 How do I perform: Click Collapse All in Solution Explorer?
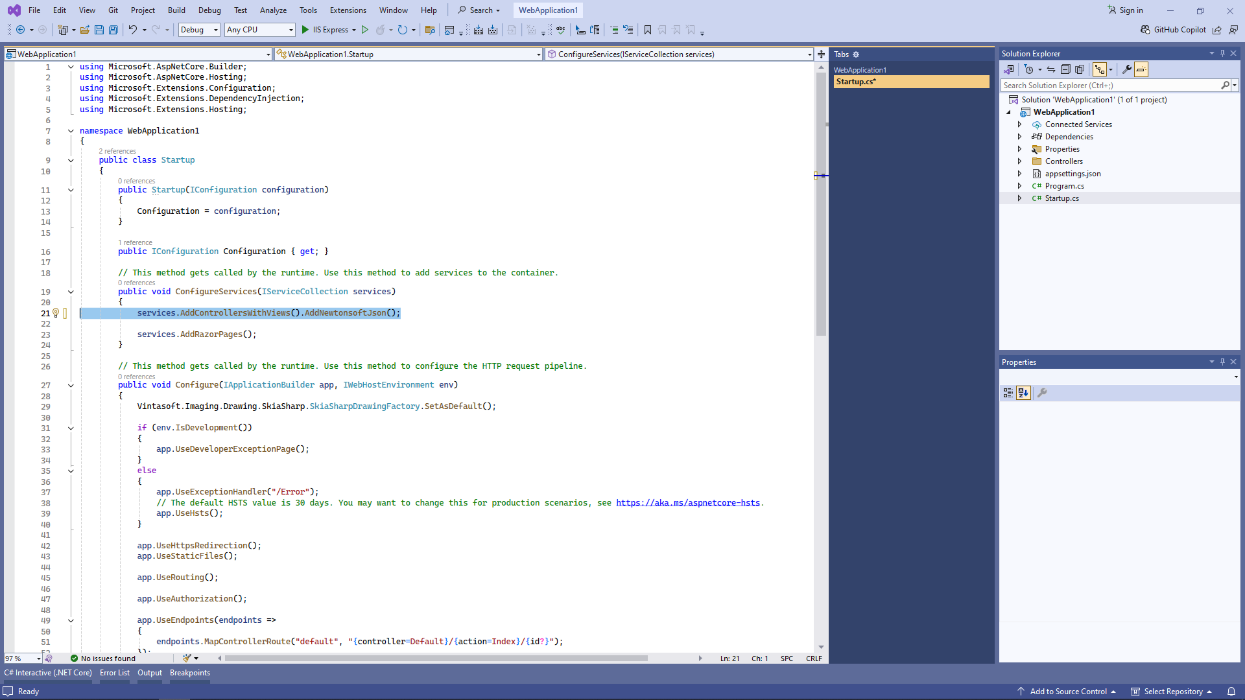(x=1065, y=69)
